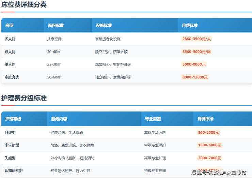Select the 5000-8000元 price badge
Image resolution: width=252 pixels, height=178 pixels.
point(194,64)
